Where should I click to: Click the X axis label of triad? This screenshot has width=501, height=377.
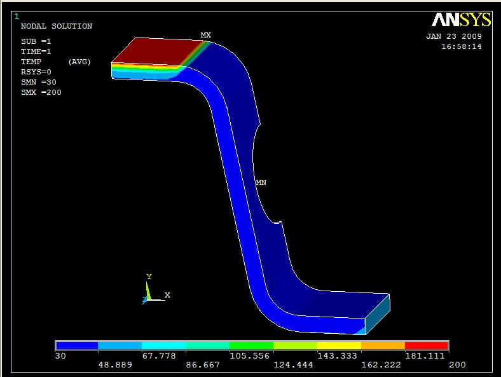point(167,295)
